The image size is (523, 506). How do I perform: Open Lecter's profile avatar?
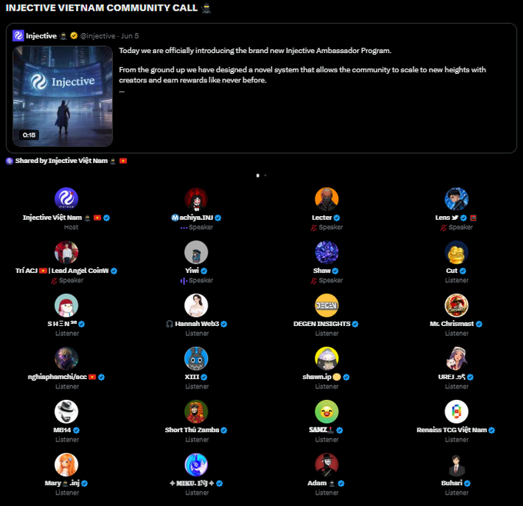tap(327, 199)
